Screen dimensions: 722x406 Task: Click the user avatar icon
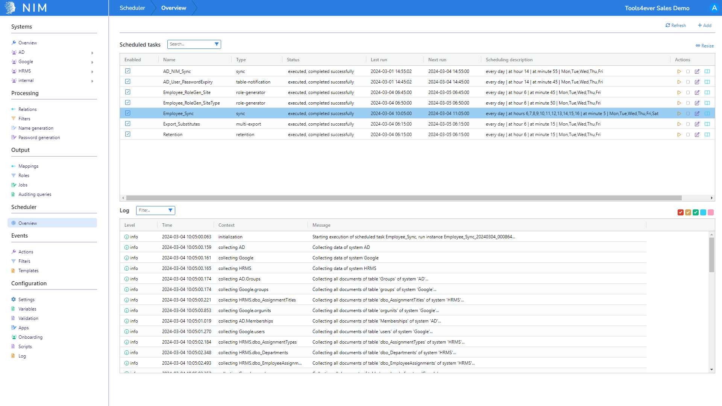[714, 8]
